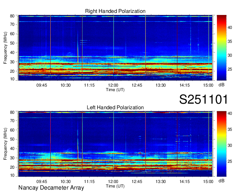Click the Right Handed Polarization title
Viewport: 236px width, 192px height.
115,11
